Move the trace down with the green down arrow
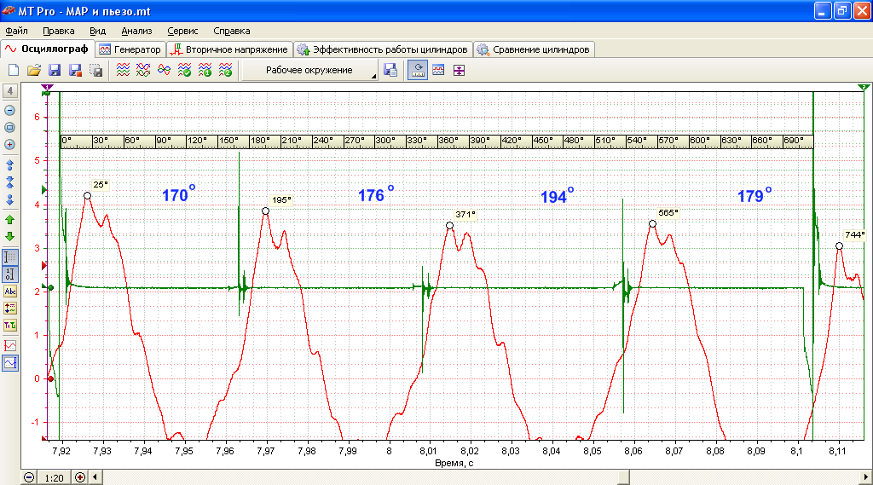 coord(9,237)
